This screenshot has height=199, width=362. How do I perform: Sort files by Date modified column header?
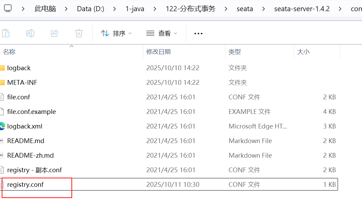point(158,52)
